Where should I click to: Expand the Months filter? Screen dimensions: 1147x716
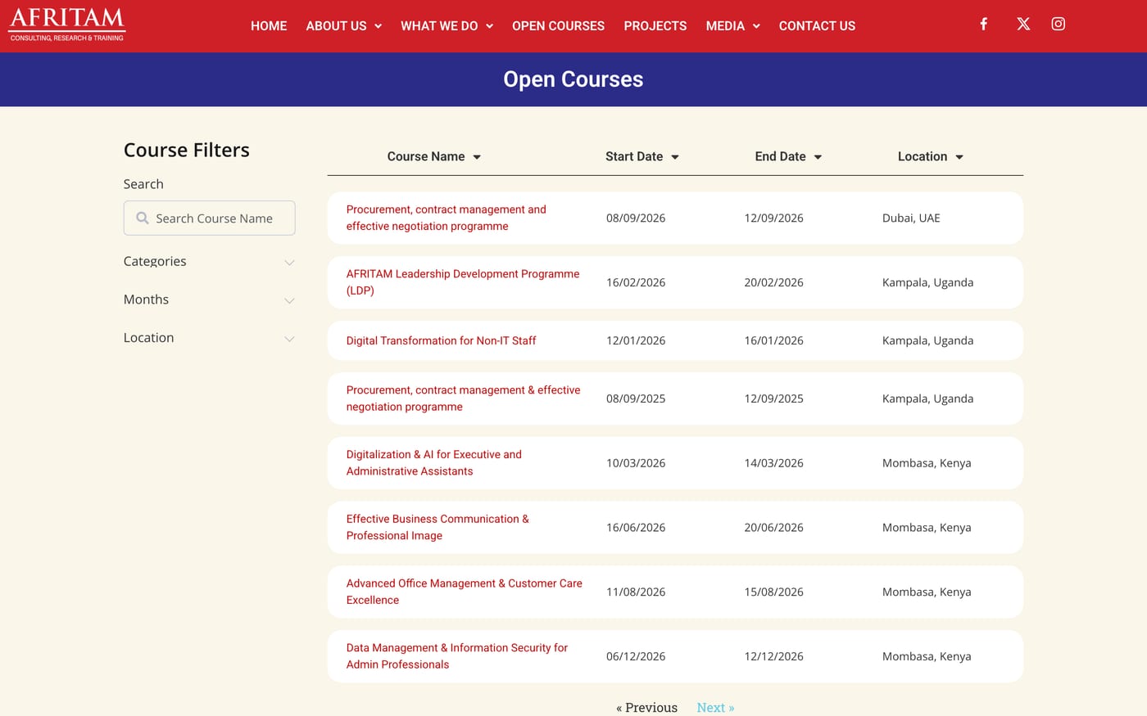click(x=209, y=299)
